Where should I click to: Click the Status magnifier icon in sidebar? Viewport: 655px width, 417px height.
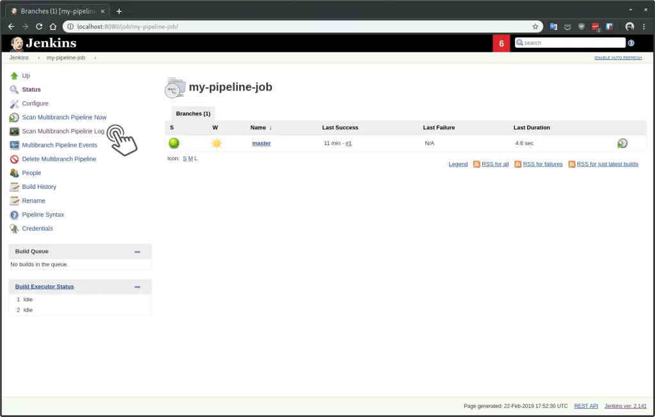(14, 89)
